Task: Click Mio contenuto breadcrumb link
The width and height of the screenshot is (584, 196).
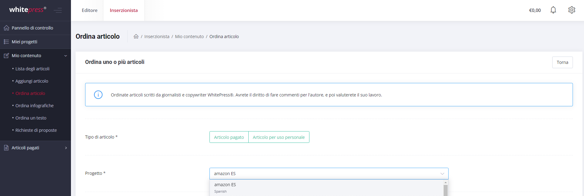Action: pyautogui.click(x=189, y=37)
